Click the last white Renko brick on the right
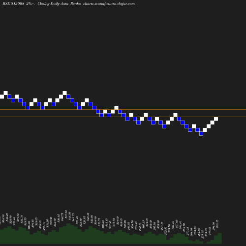 tap(216, 119)
